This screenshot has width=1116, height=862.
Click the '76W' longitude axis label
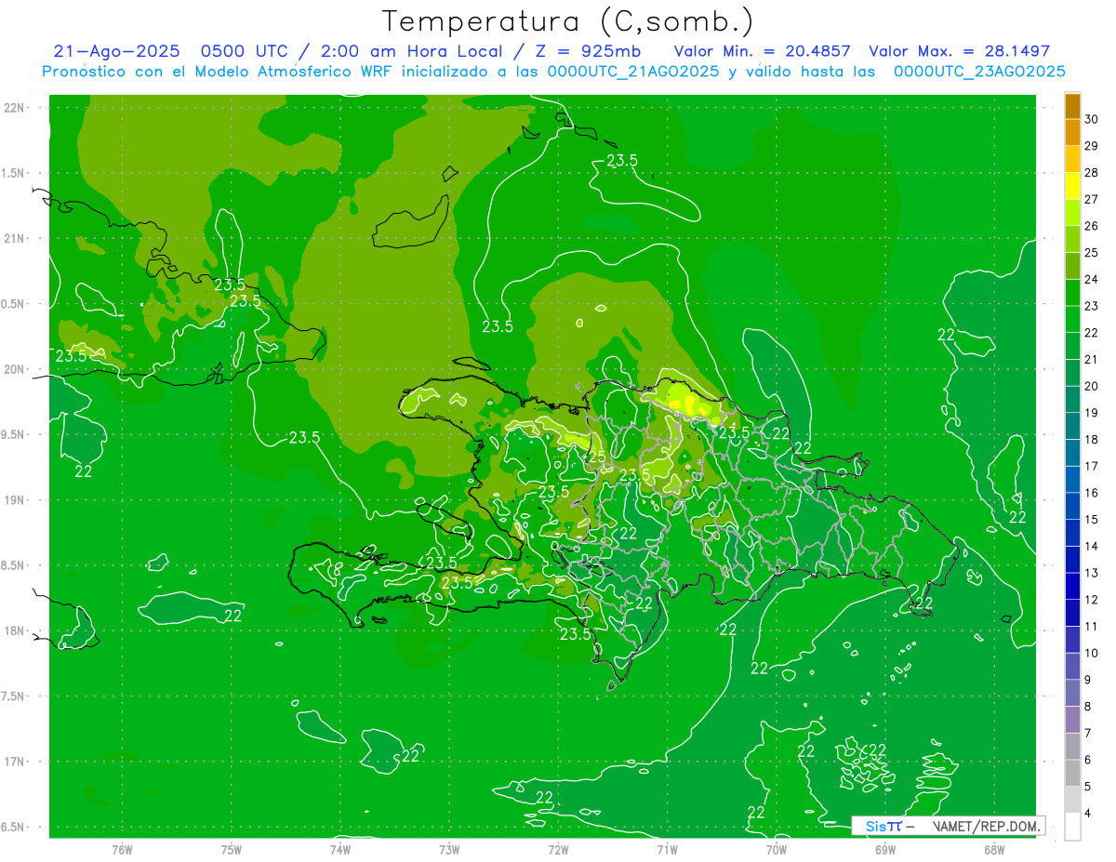[122, 849]
